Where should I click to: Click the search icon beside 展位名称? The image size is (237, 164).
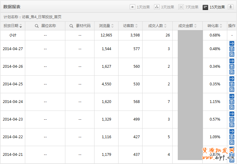[x=37, y=26]
